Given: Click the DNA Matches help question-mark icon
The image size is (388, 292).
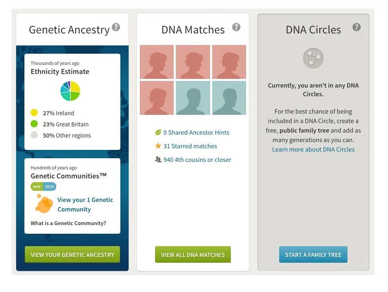Looking at the screenshot, I should click(236, 27).
